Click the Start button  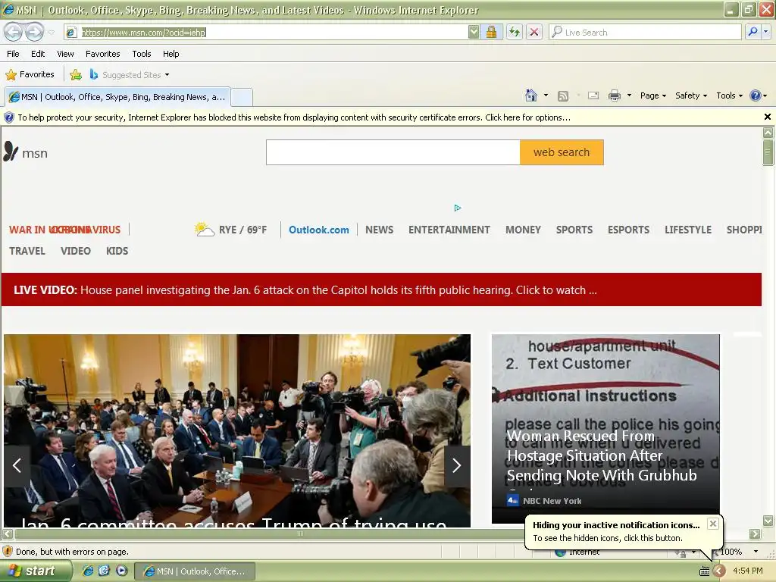click(36, 571)
